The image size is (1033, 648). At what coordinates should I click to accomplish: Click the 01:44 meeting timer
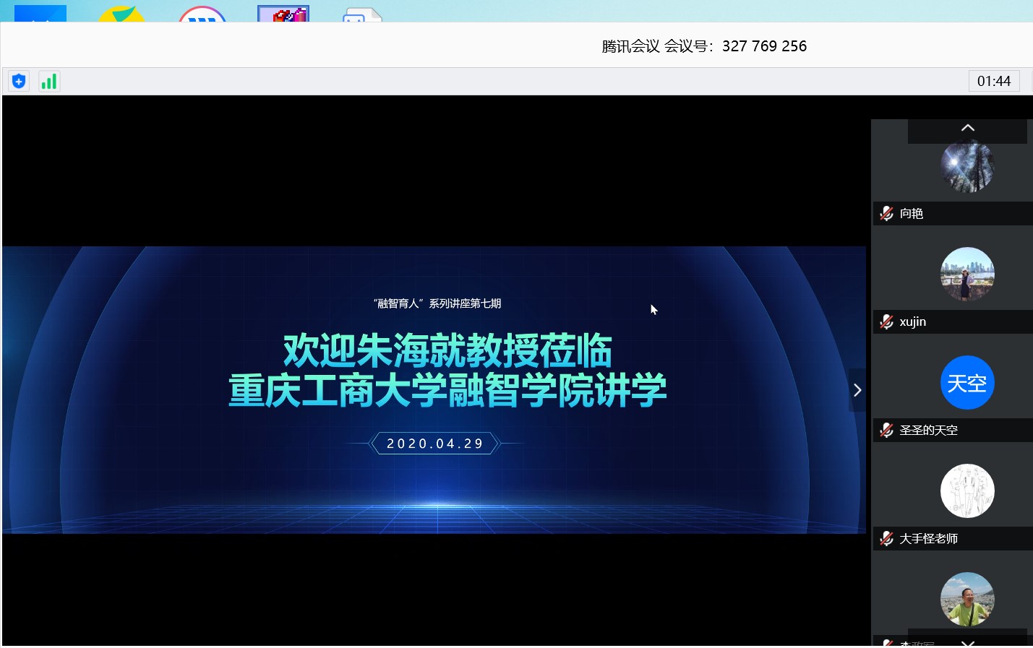(x=994, y=81)
